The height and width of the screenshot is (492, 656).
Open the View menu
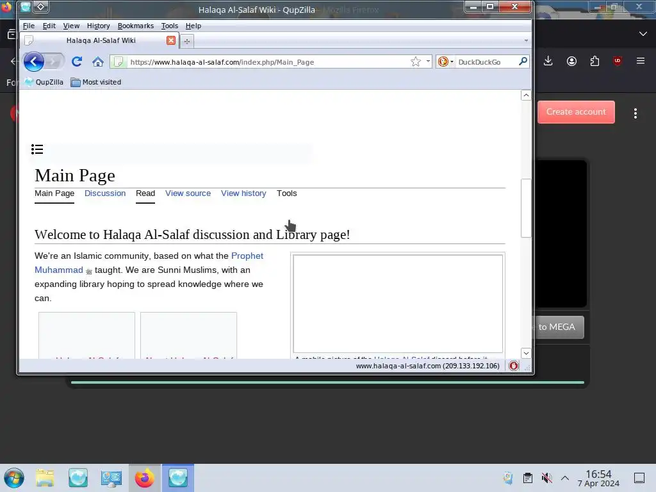tap(71, 26)
